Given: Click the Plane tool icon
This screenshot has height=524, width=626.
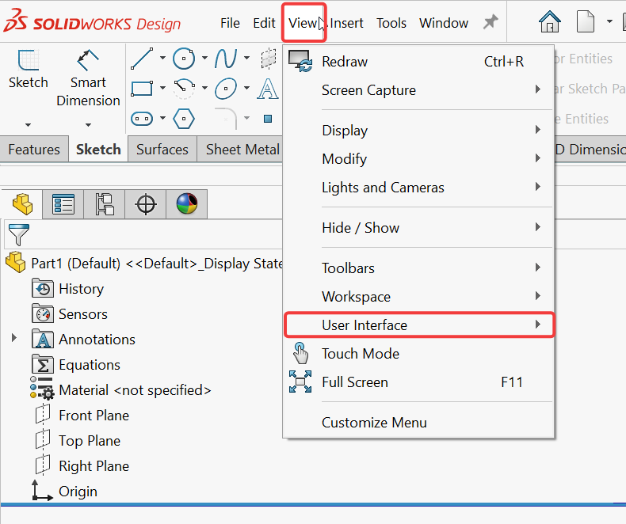Looking at the screenshot, I should 269,59.
